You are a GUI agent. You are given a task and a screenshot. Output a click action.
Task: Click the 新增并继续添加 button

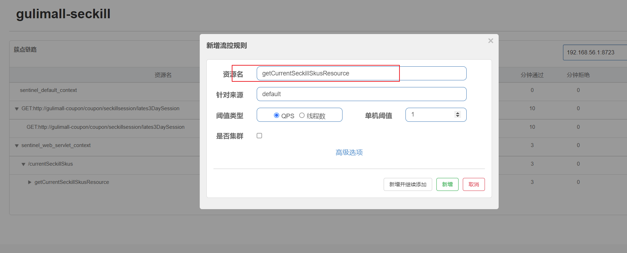(408, 185)
